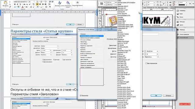This screenshot has height=109, width=195.
Task: Select the InDesign Type tool
Action: coord(100,24)
